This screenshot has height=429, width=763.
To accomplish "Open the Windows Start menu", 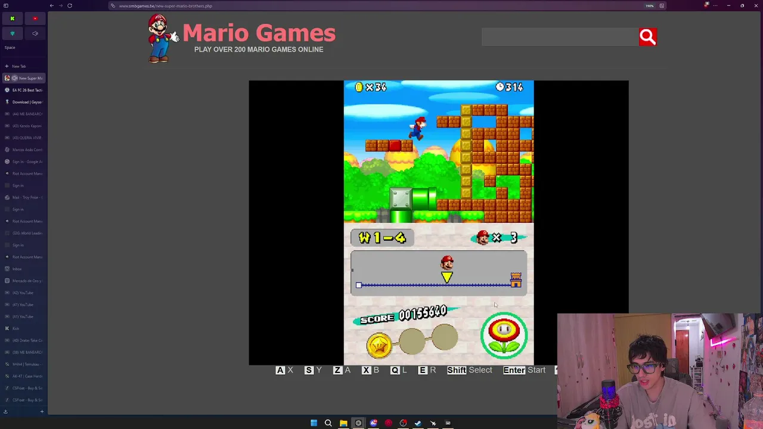I will pyautogui.click(x=314, y=423).
